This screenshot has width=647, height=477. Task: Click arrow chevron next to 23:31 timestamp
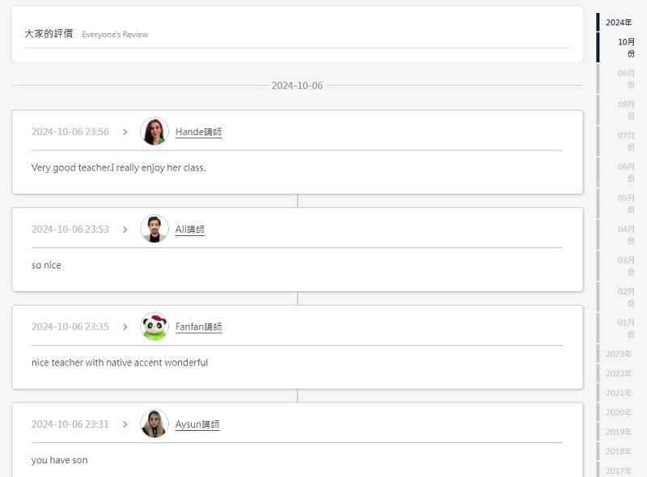125,424
